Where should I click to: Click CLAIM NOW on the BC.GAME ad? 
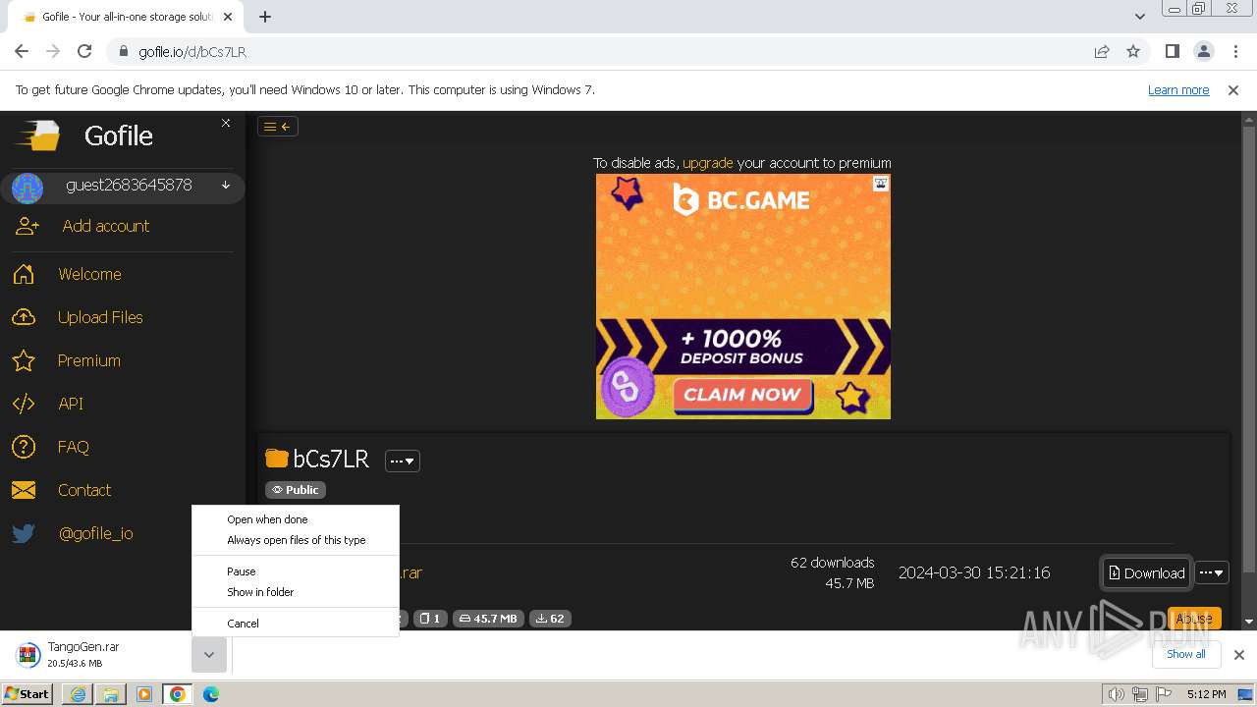pyautogui.click(x=742, y=395)
